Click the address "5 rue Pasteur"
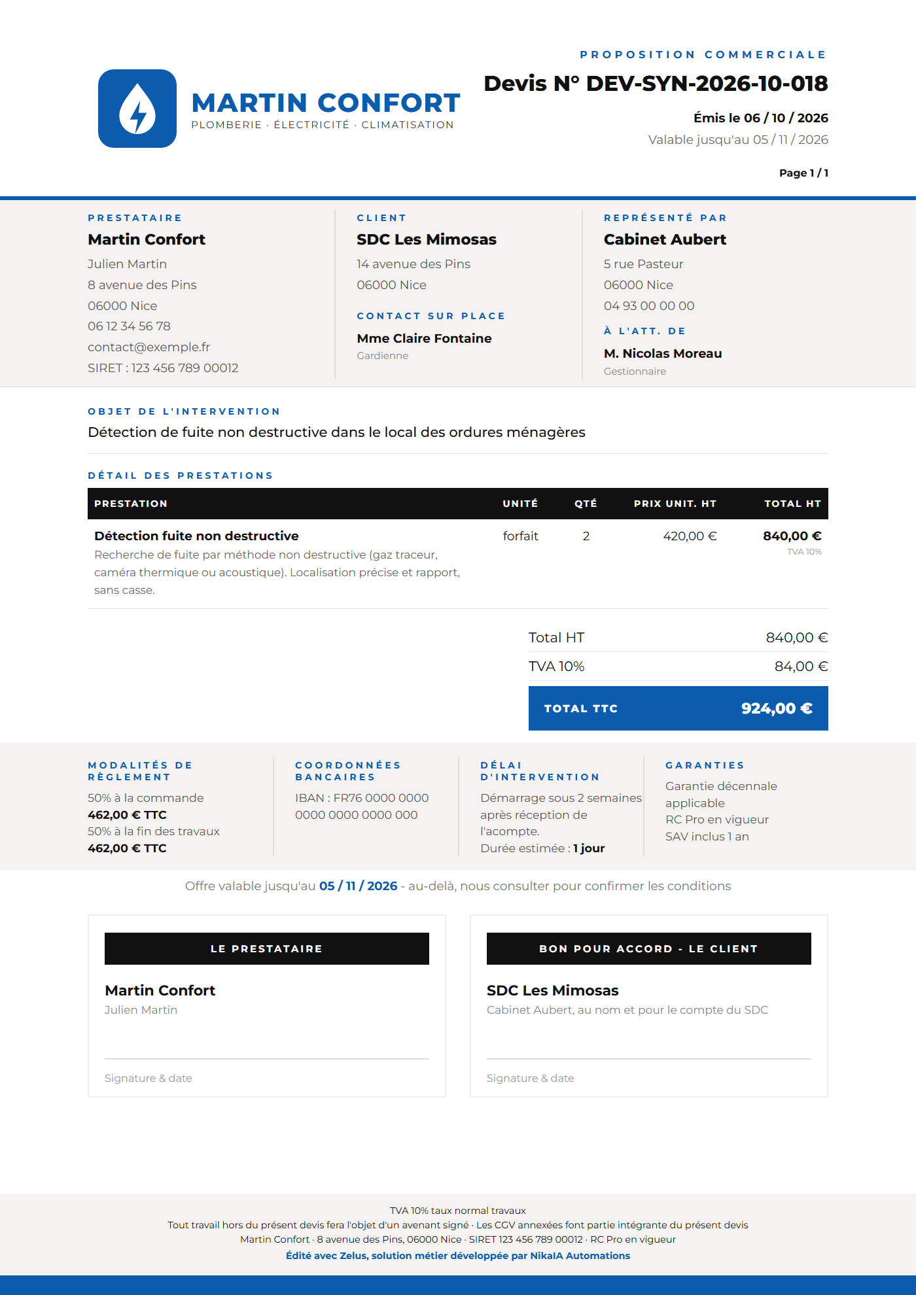The image size is (916, 1295). (x=643, y=264)
